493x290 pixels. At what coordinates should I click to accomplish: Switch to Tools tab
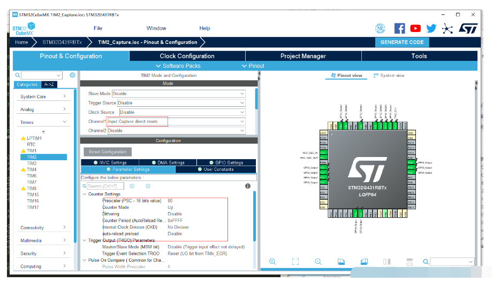(420, 56)
